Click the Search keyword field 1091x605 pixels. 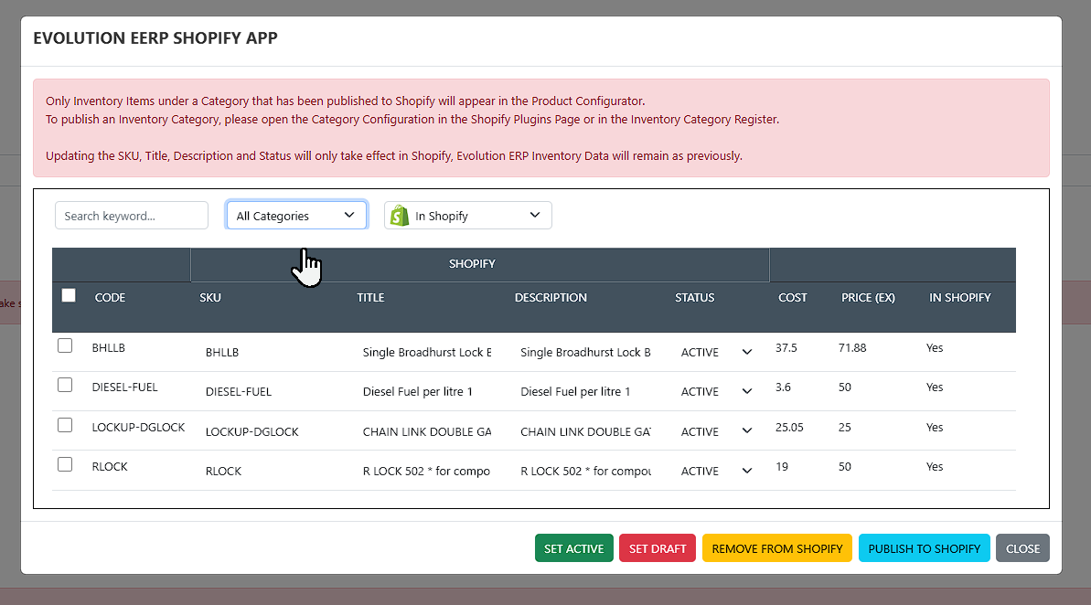132,216
